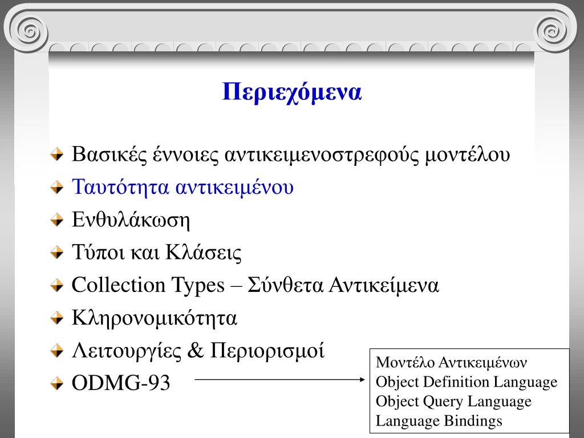Click the bullet icon beside Κληρονομικότητα
The width and height of the screenshot is (584, 438).
57,318
